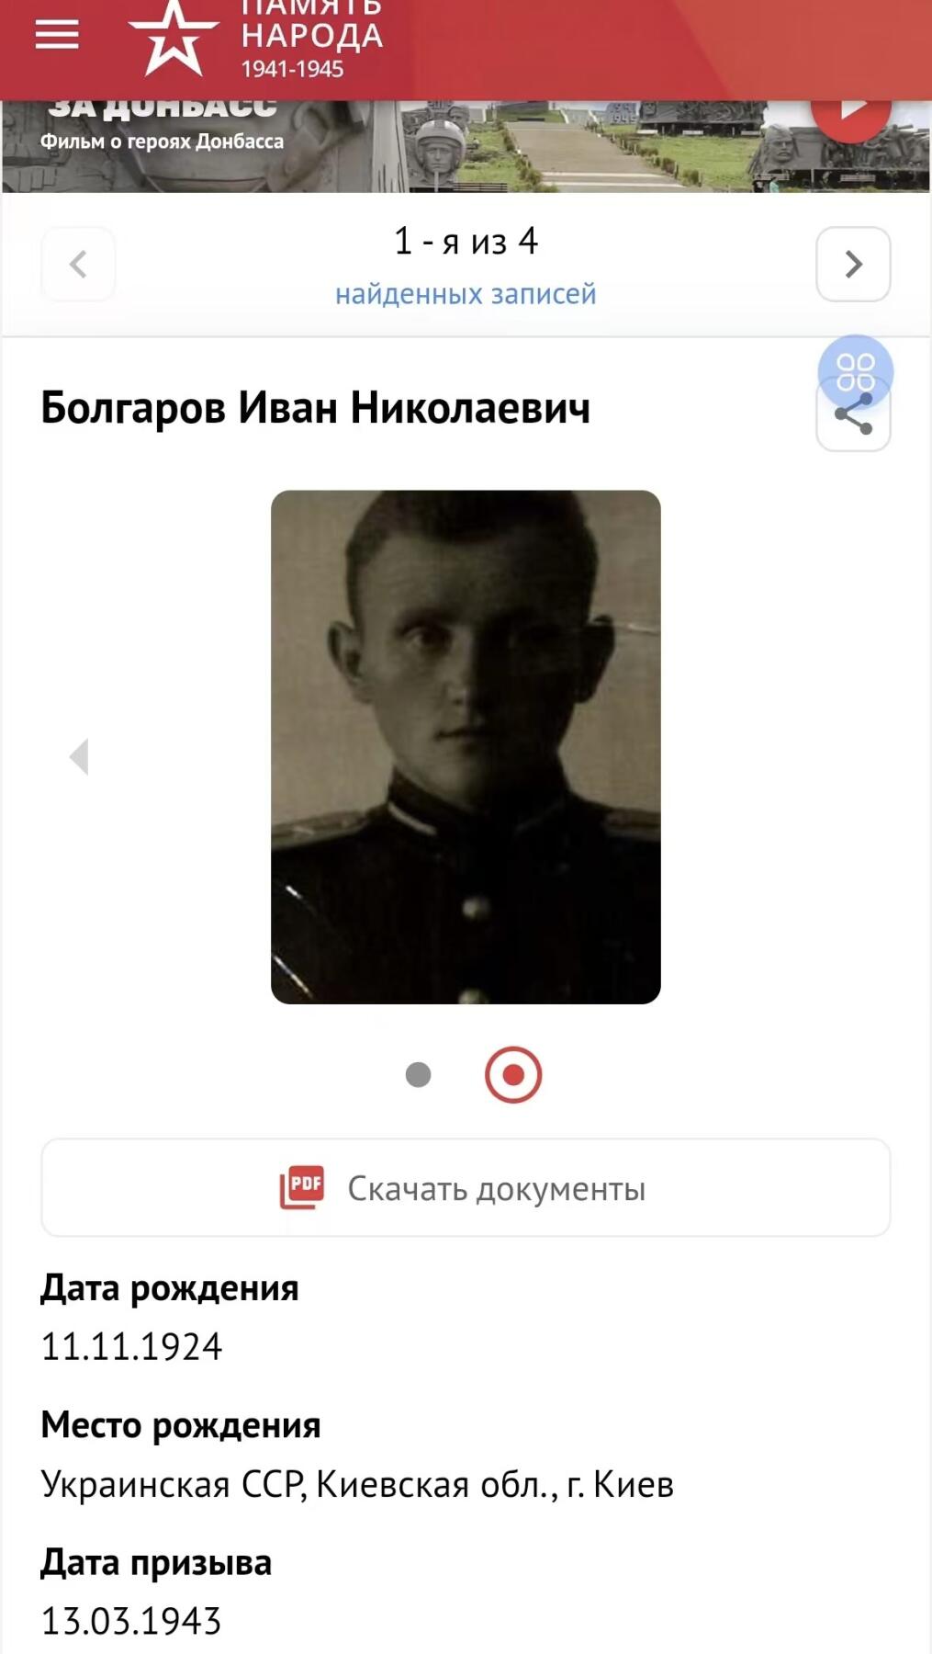This screenshot has height=1654, width=932.
Task: Download documents via Скачать документы
Action: (466, 1188)
